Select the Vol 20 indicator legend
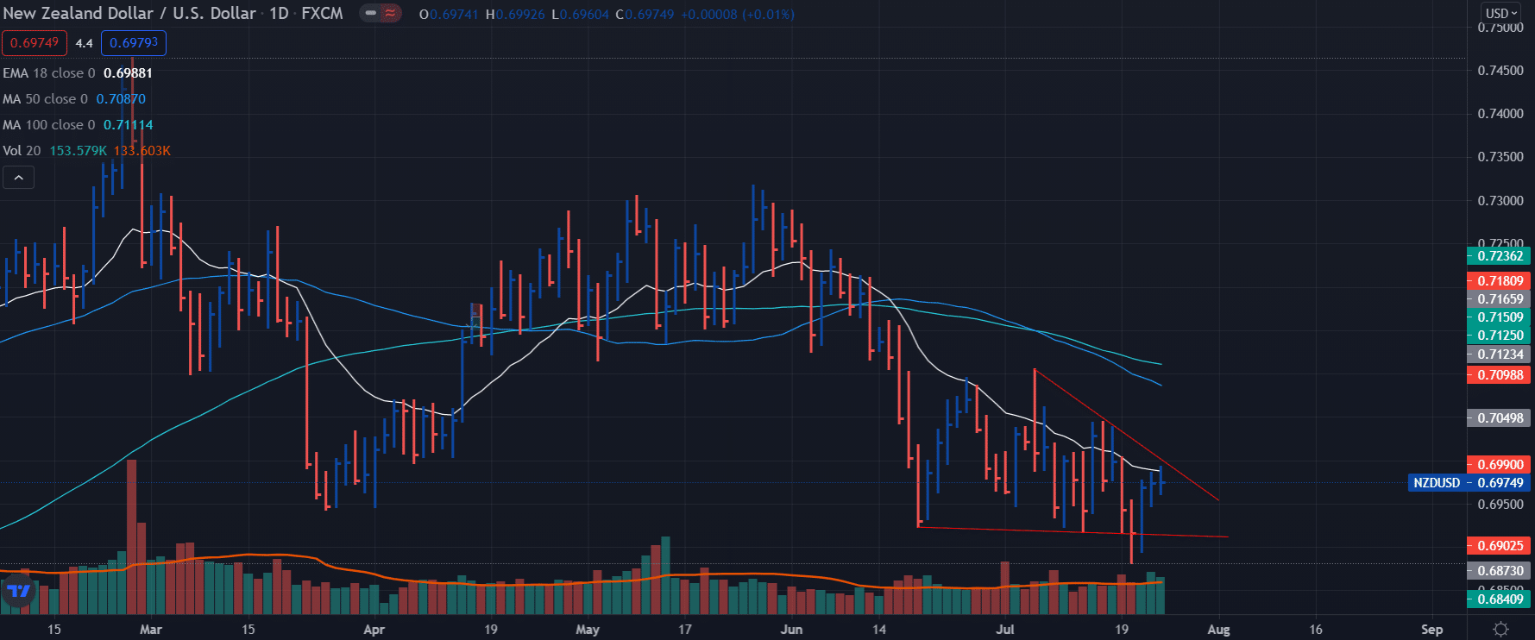The image size is (1535, 640). tap(86, 151)
